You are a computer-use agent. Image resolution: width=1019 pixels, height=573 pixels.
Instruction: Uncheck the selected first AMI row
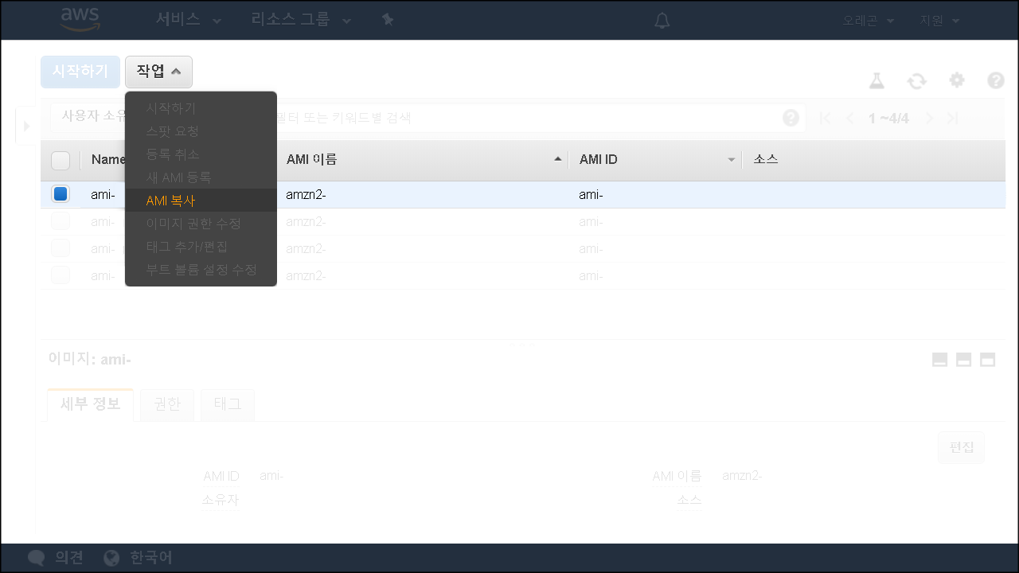click(61, 194)
